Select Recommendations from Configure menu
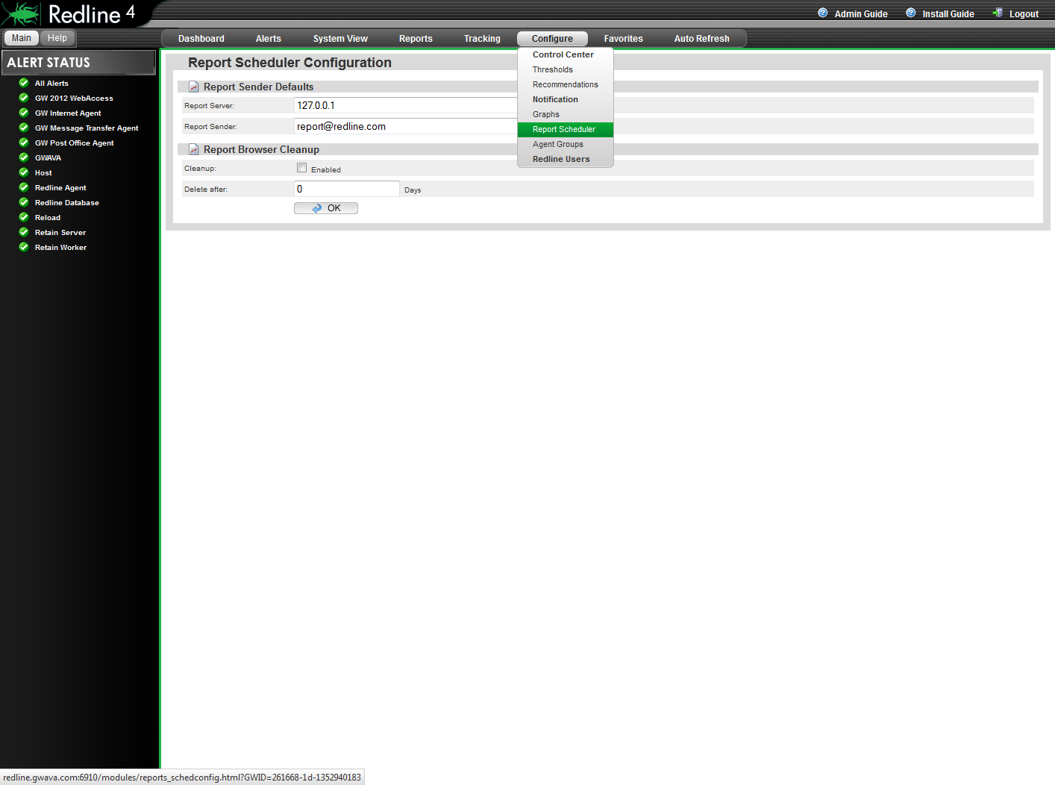The height and width of the screenshot is (785, 1055). [x=565, y=84]
